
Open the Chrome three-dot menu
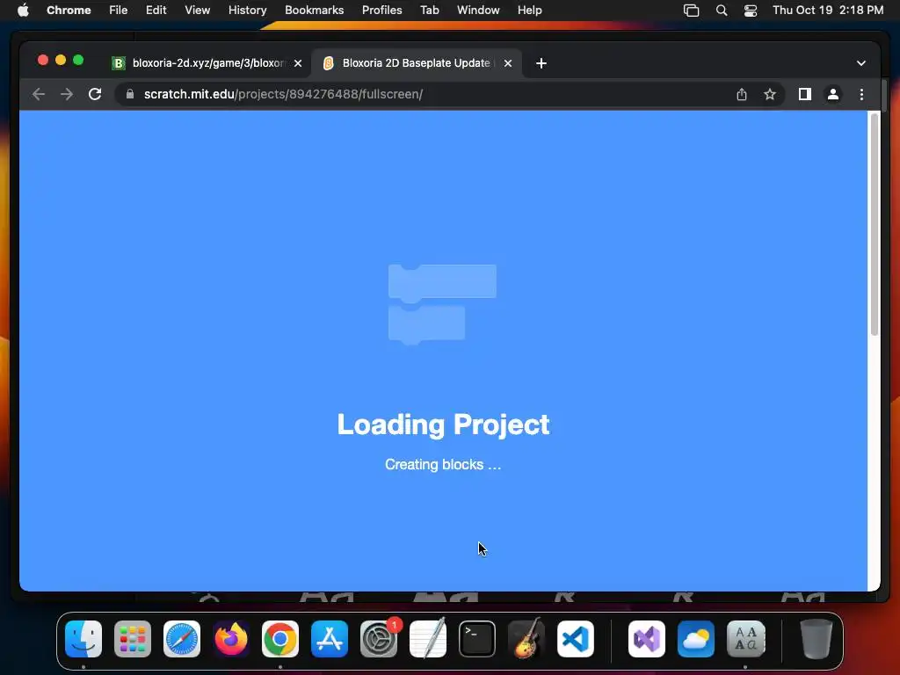pos(861,94)
